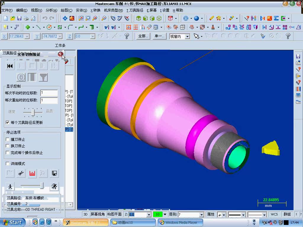The image size is (303, 227).
Task: Open the Y coordinate dropdown arrow
Action: coord(60,36)
